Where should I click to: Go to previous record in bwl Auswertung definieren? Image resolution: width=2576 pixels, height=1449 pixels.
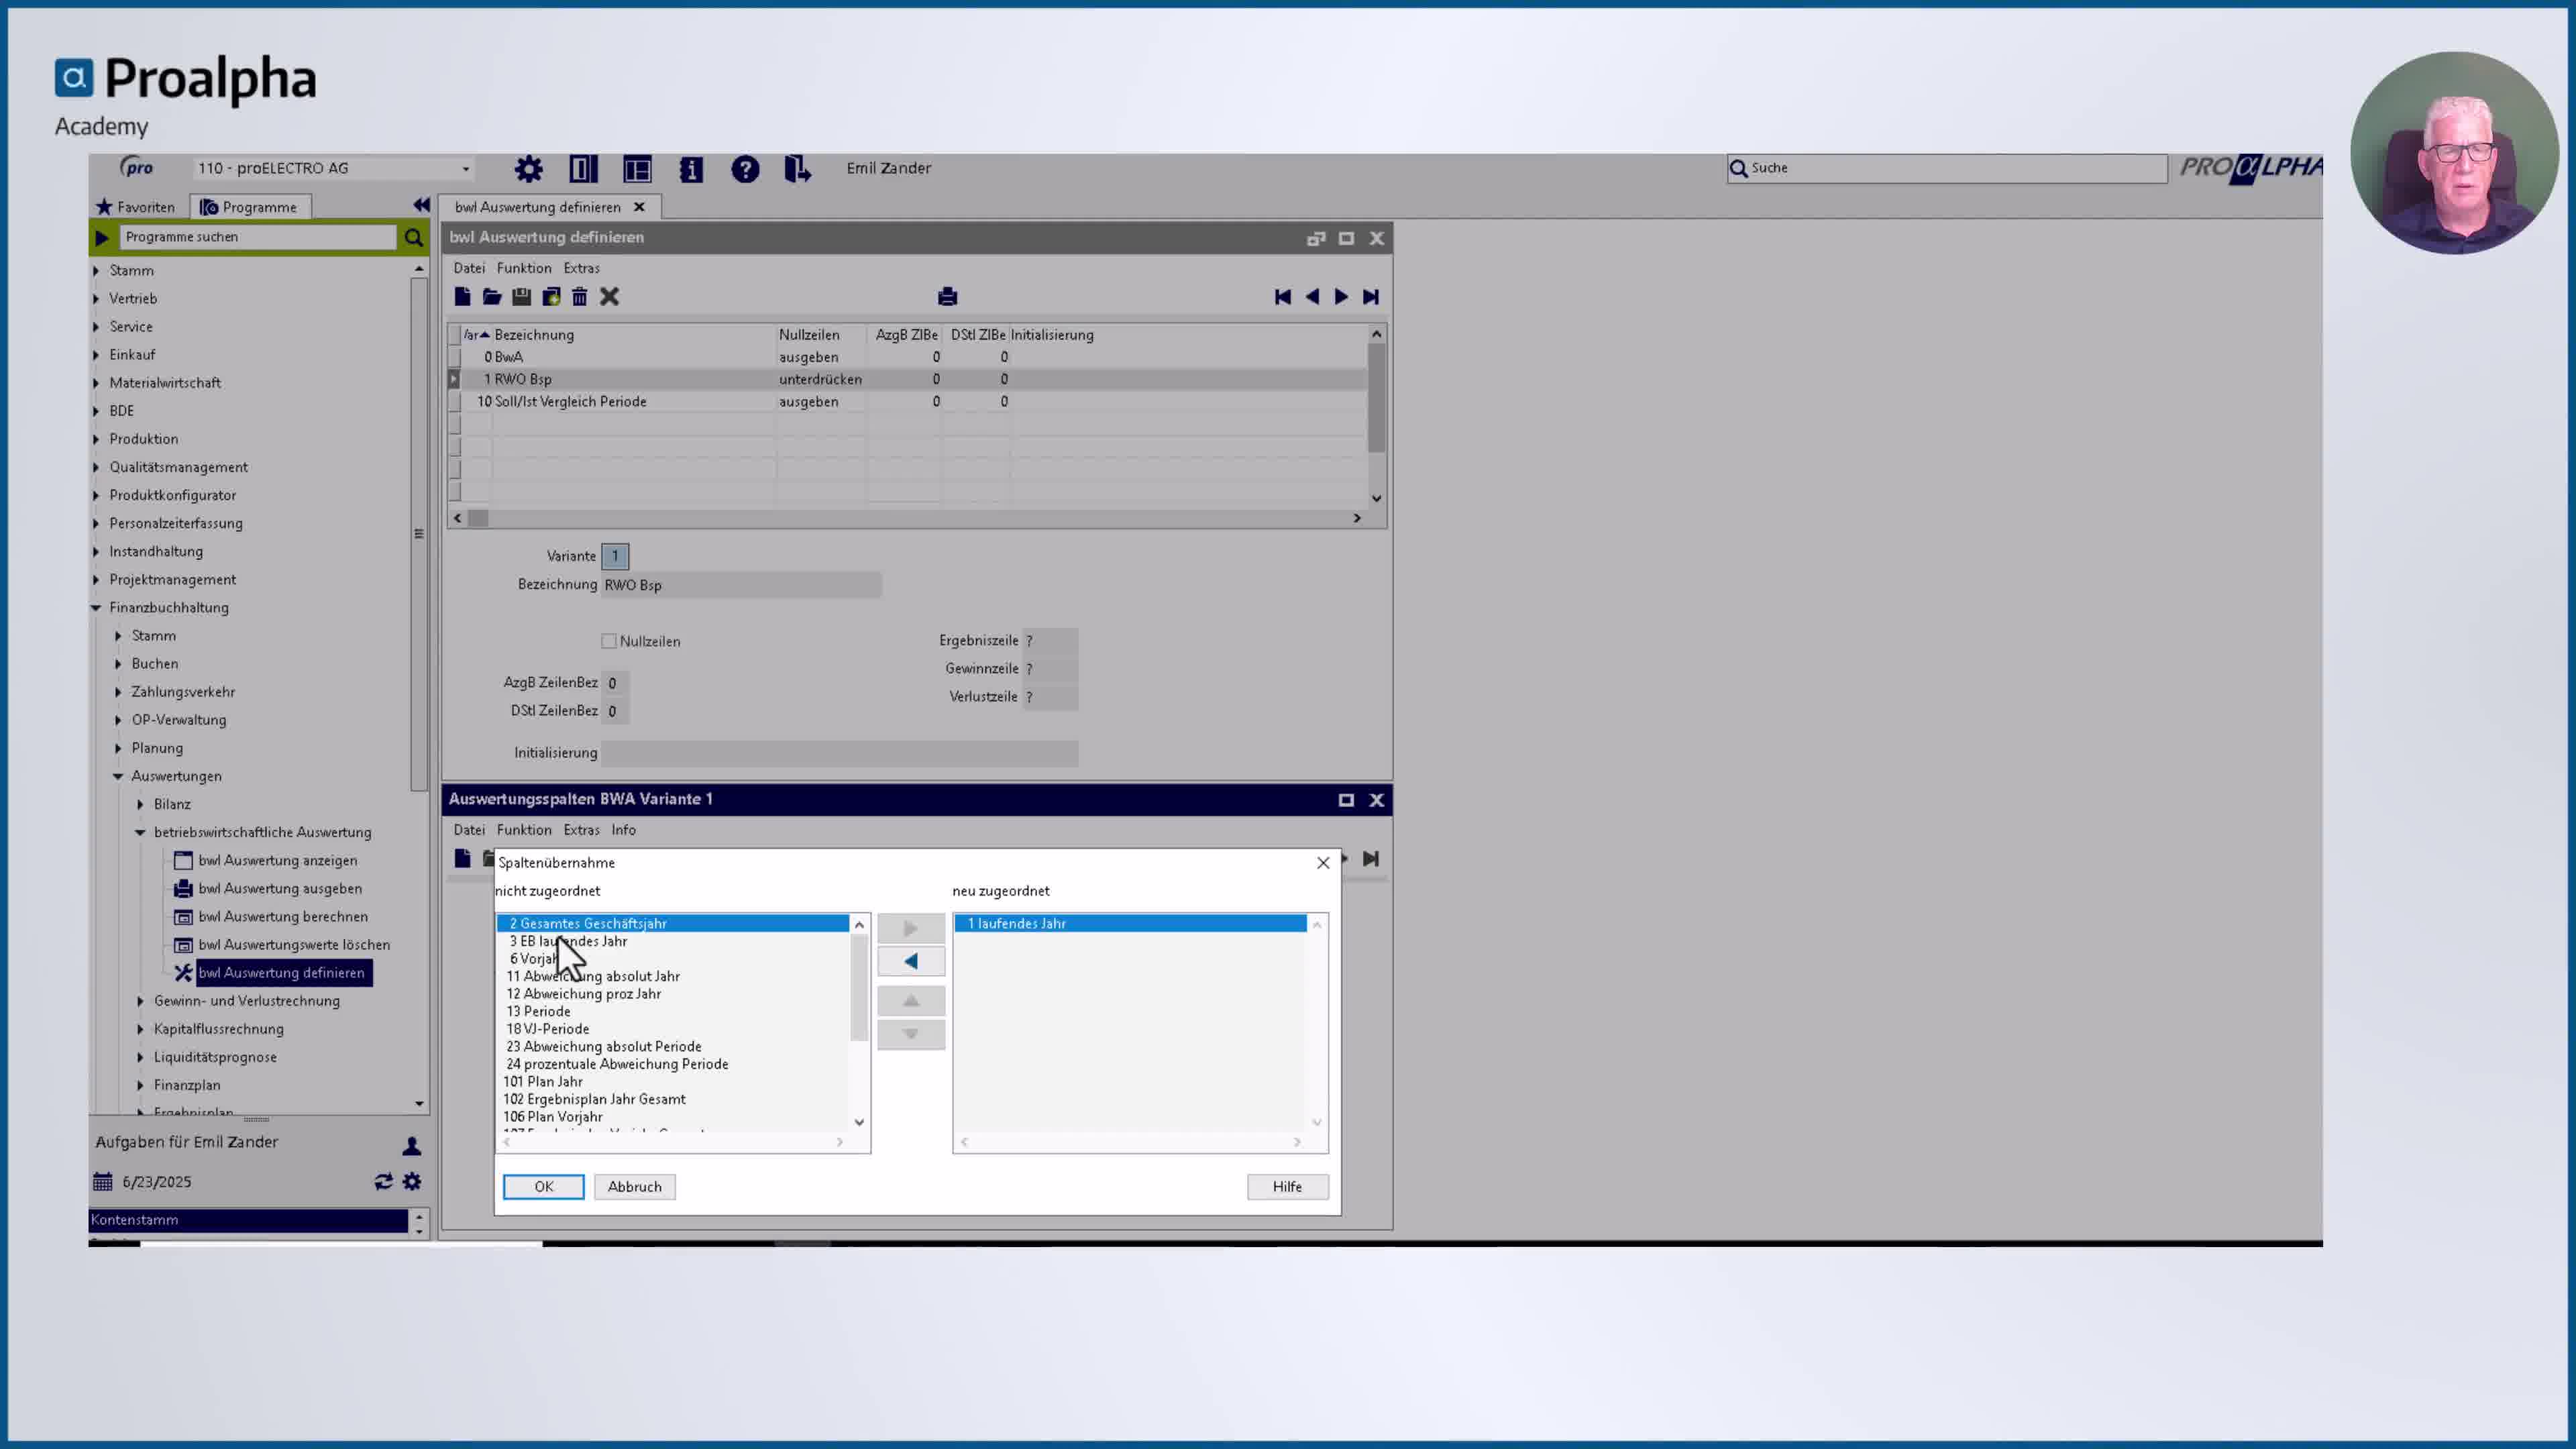pos(1312,297)
